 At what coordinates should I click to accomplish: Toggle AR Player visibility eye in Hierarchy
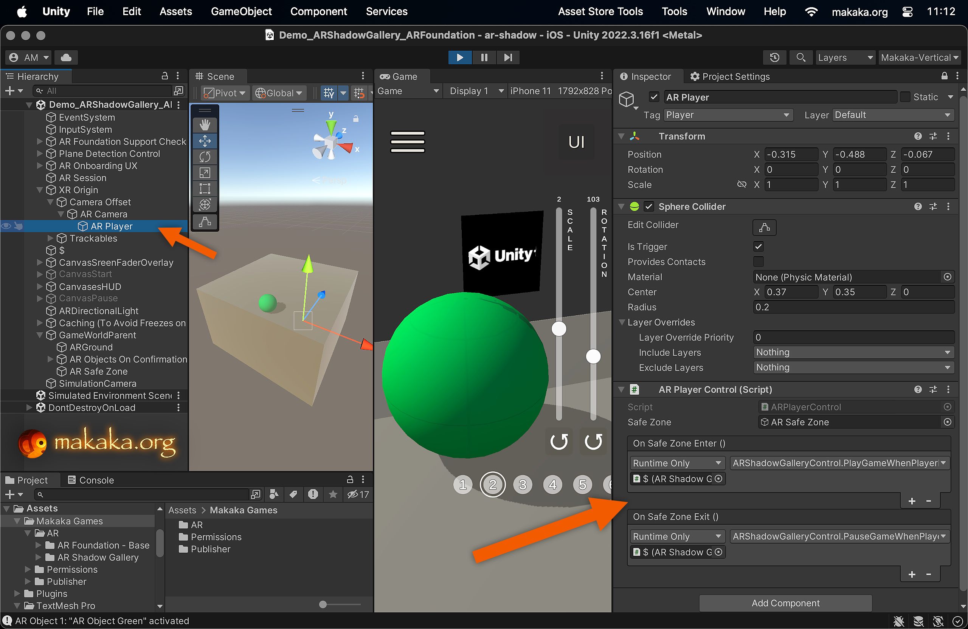point(6,226)
